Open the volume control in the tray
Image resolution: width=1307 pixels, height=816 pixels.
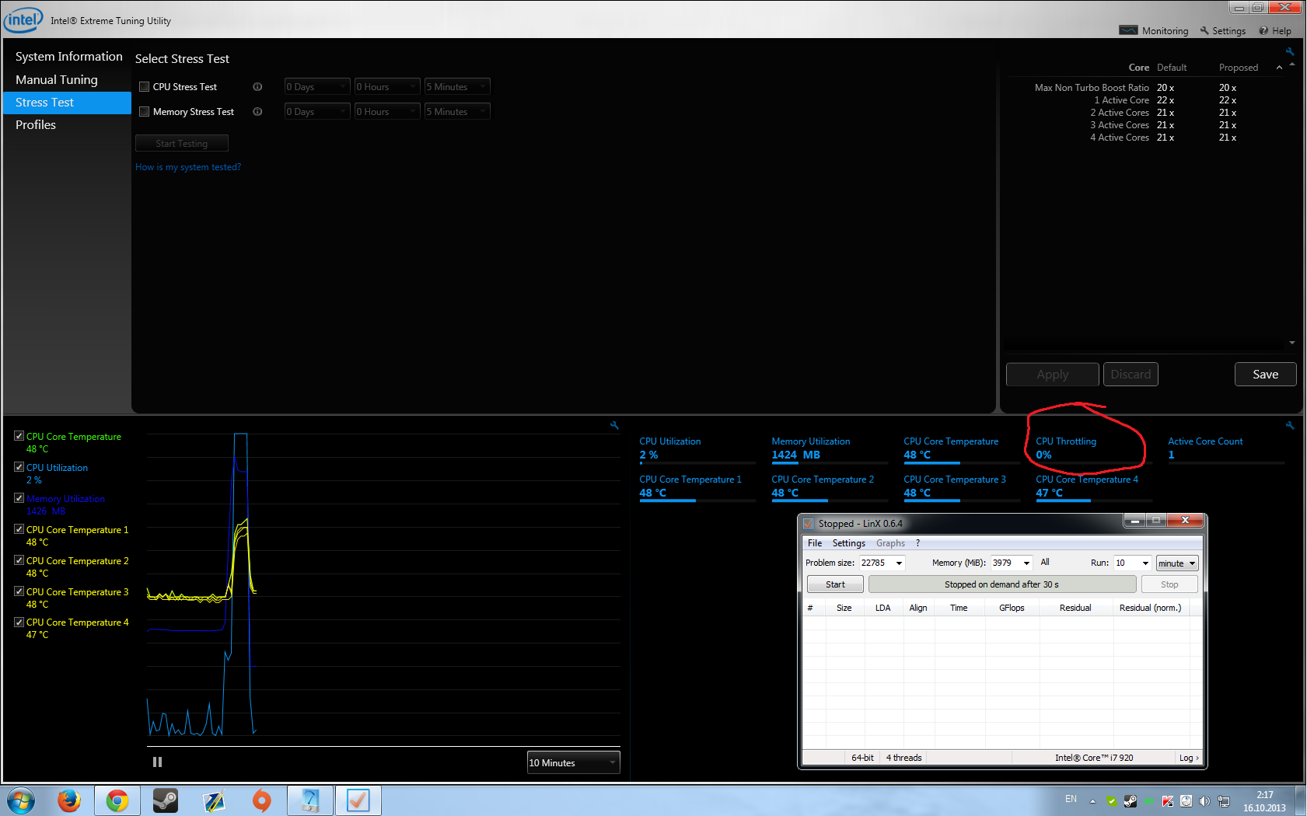[1205, 801]
